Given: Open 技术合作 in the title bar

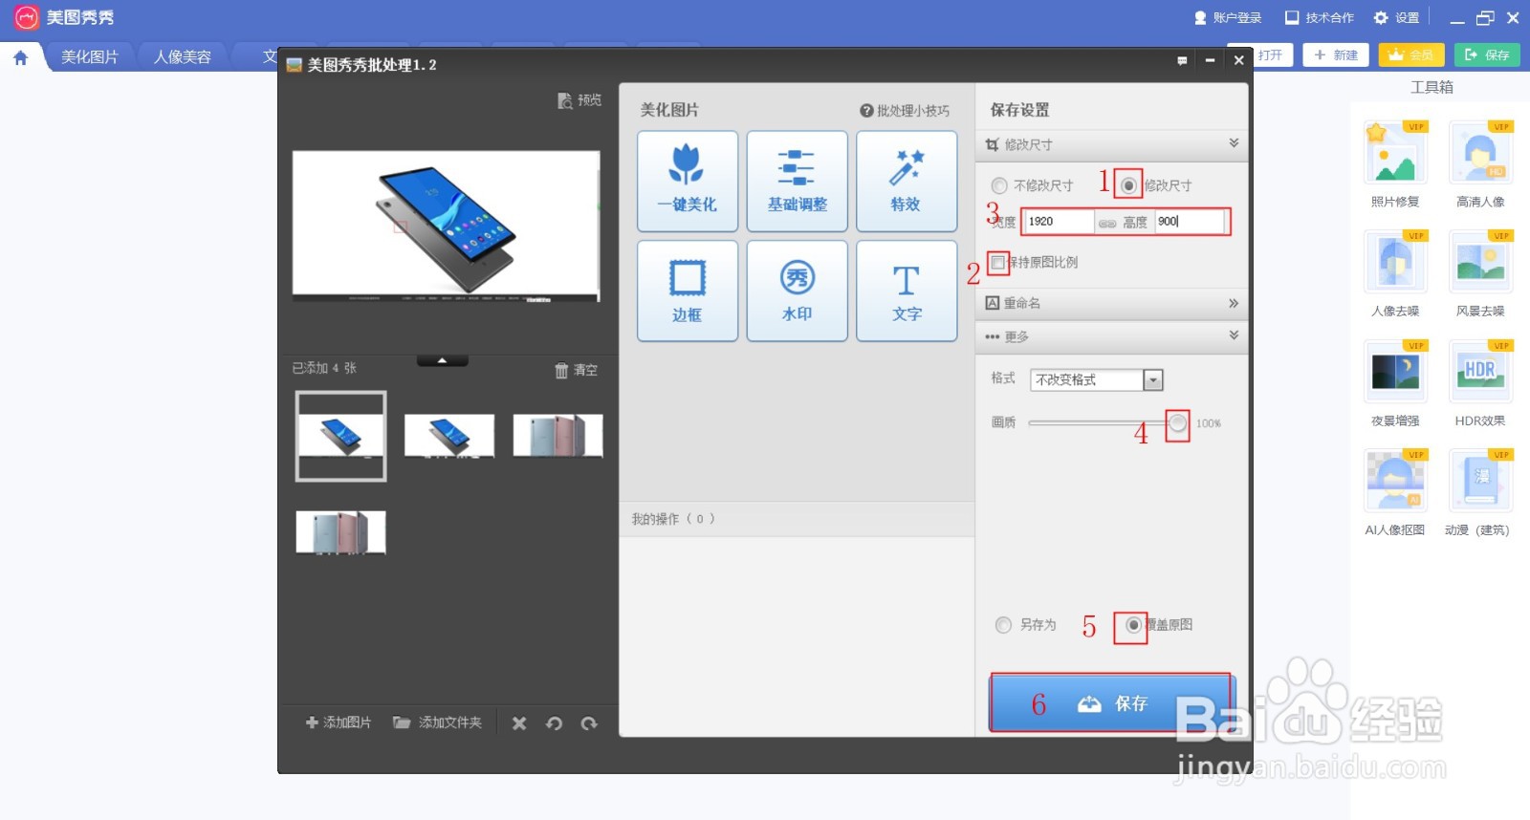Looking at the screenshot, I should click(x=1320, y=17).
